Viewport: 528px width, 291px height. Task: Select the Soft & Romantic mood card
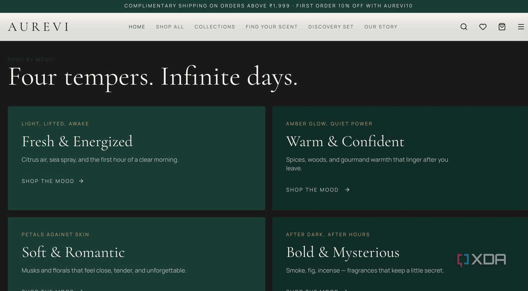(137, 254)
